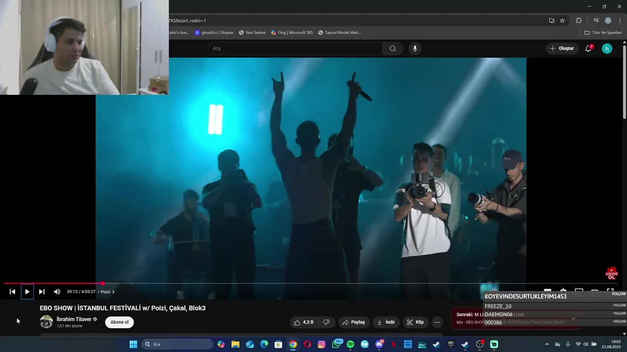The width and height of the screenshot is (627, 352).
Task: Show hidden system tray icons chevron
Action: click(547, 344)
